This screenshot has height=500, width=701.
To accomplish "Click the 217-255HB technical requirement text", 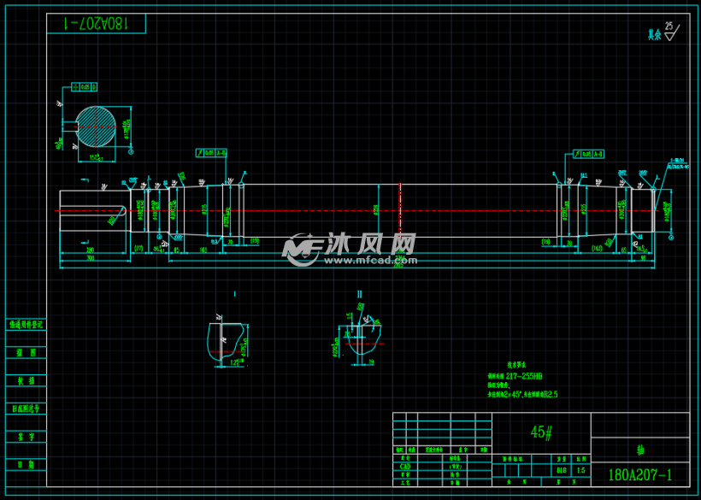I will [x=525, y=376].
